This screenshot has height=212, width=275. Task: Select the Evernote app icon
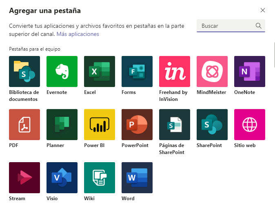tap(62, 71)
